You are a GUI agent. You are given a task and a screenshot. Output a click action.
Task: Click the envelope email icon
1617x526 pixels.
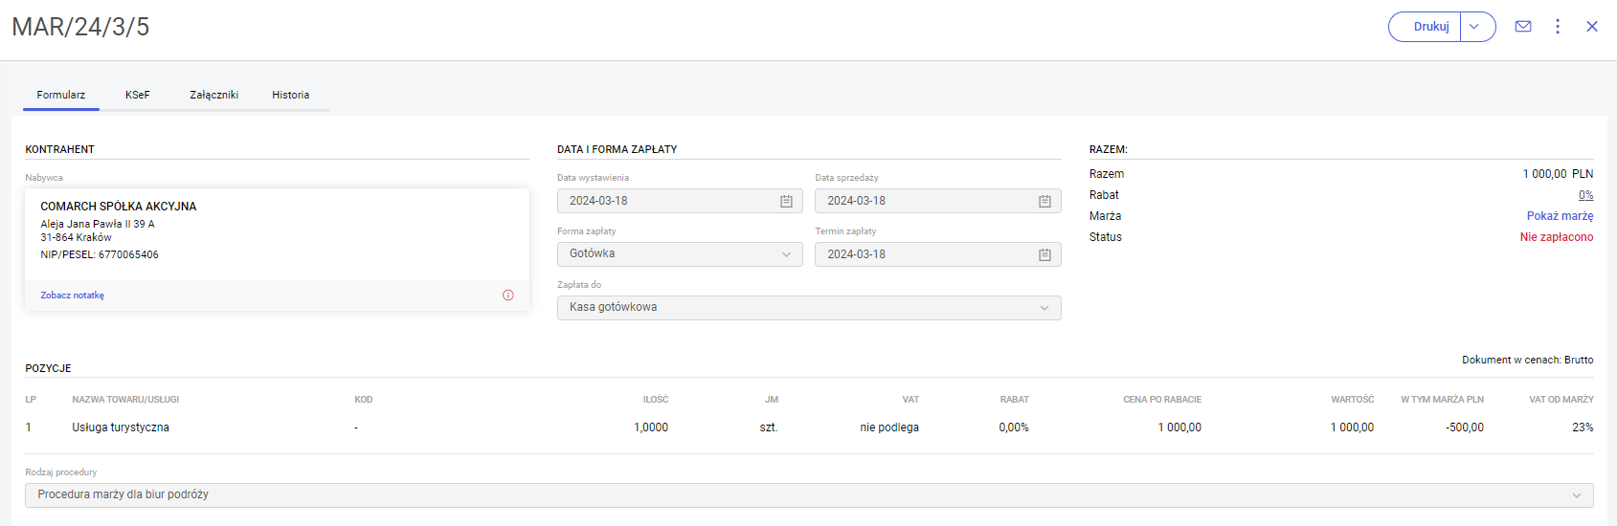click(1523, 27)
